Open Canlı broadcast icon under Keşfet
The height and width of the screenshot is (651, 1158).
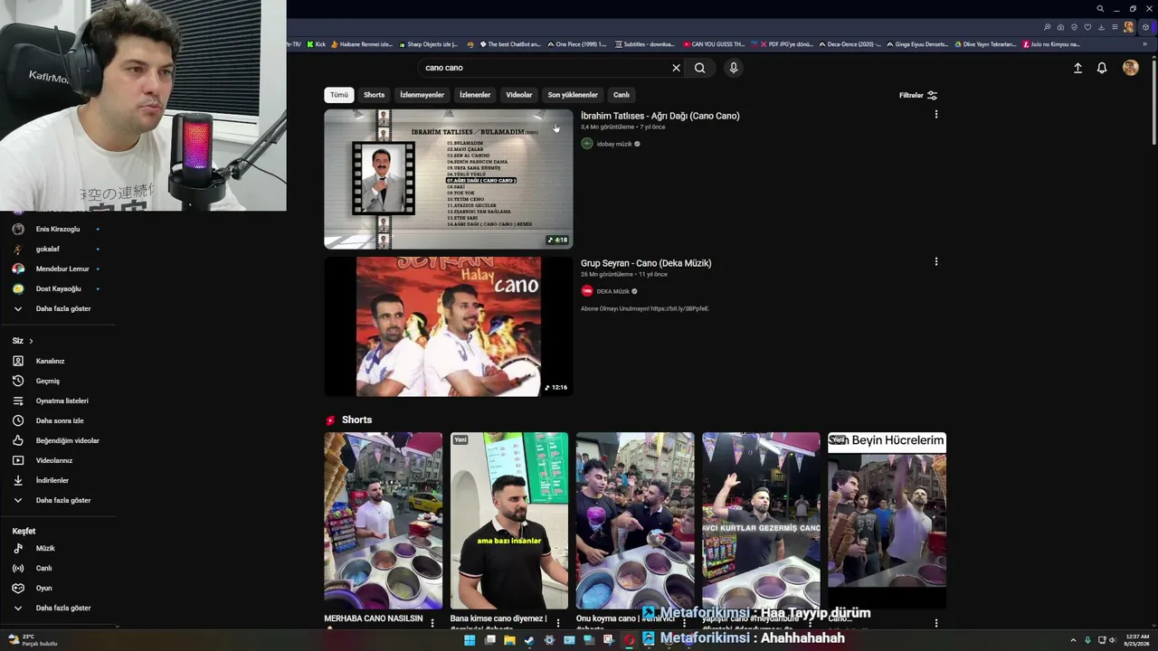click(18, 568)
